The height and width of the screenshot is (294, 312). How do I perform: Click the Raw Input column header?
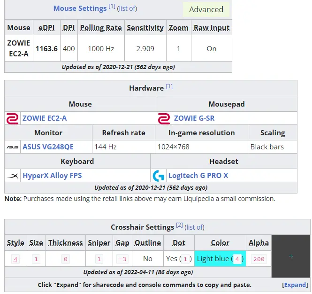tap(212, 28)
